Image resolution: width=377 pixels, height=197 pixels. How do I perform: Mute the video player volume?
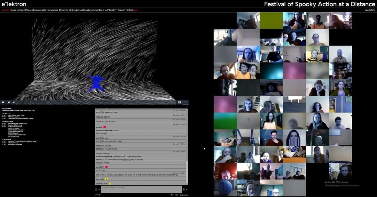point(9,102)
